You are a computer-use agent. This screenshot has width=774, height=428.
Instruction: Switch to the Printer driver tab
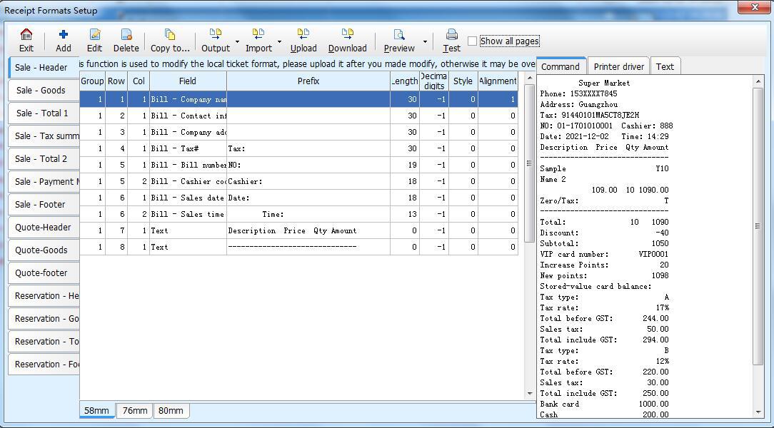click(618, 66)
